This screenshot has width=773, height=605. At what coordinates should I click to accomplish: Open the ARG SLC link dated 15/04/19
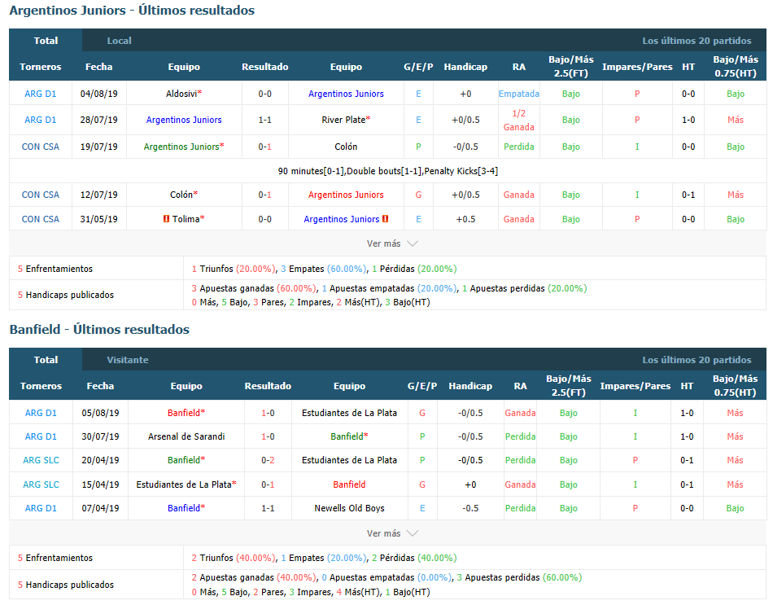click(x=41, y=484)
